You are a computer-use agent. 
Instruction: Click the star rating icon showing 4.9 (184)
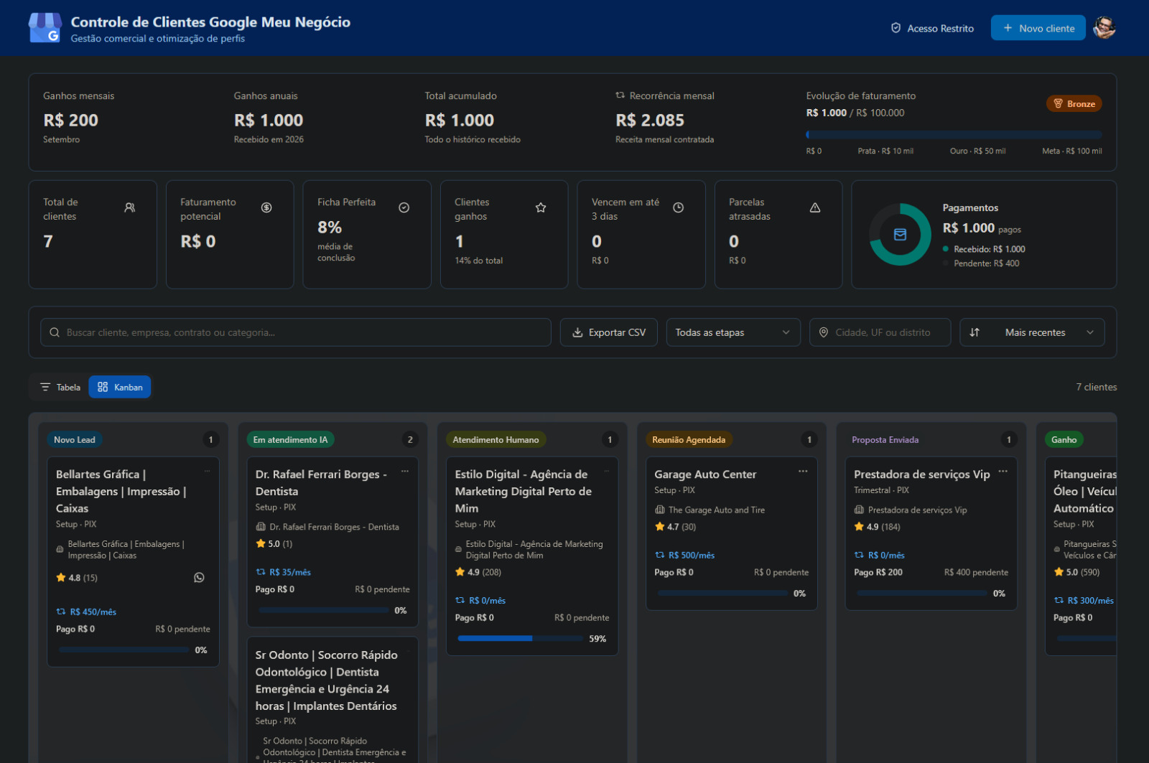(x=859, y=527)
